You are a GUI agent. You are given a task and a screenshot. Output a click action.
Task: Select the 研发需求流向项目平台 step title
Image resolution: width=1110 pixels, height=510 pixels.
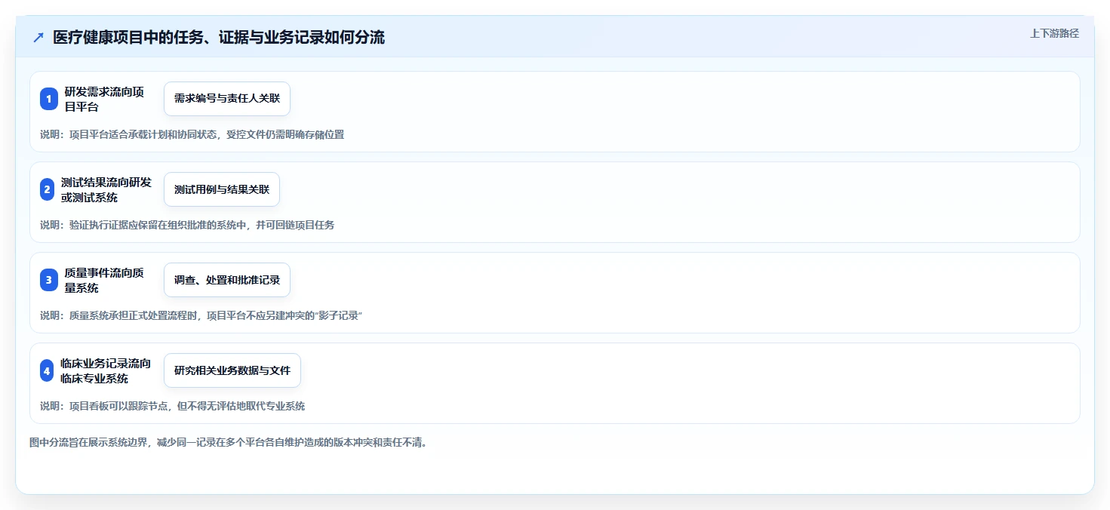pyautogui.click(x=104, y=99)
